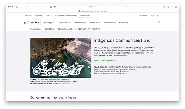Open the Community grants breadcrumb
This screenshot has height=109, width=185.
65,29
